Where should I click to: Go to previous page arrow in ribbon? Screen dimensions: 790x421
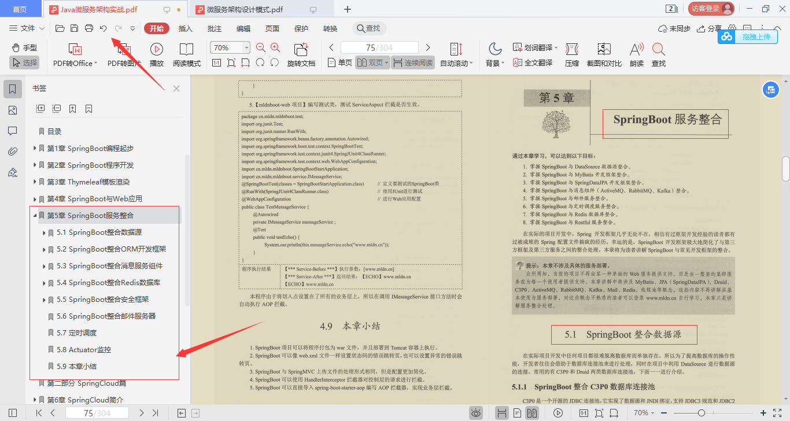tap(331, 47)
